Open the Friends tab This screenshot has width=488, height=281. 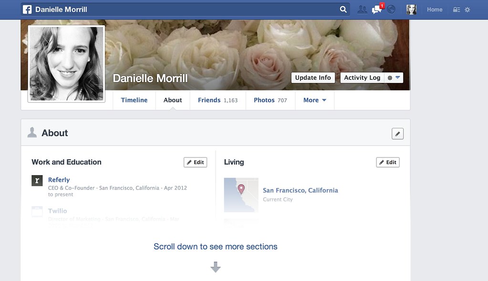pos(218,100)
